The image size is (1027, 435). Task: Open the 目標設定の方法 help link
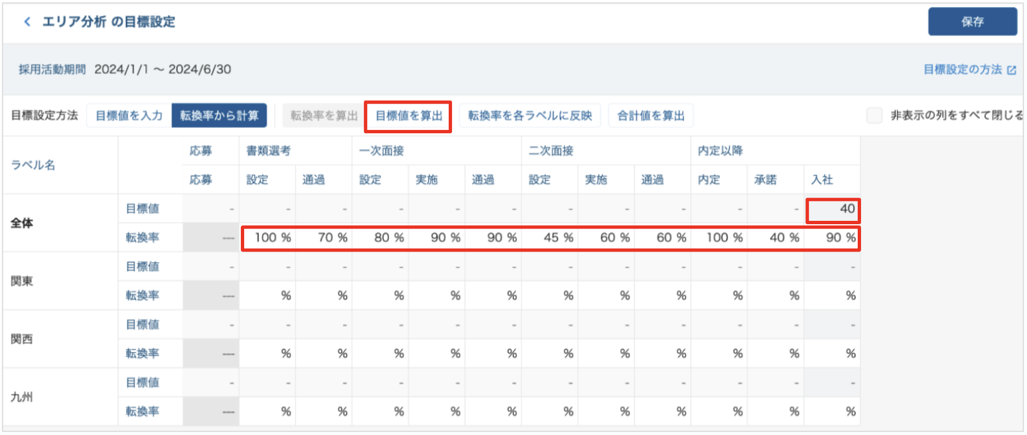click(x=962, y=70)
